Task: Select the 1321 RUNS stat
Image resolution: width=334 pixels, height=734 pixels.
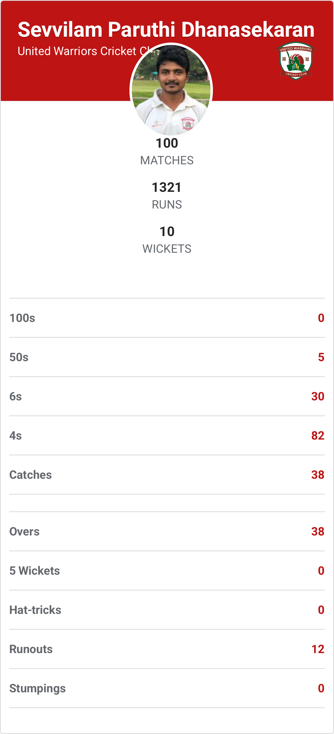Action: 167,195
